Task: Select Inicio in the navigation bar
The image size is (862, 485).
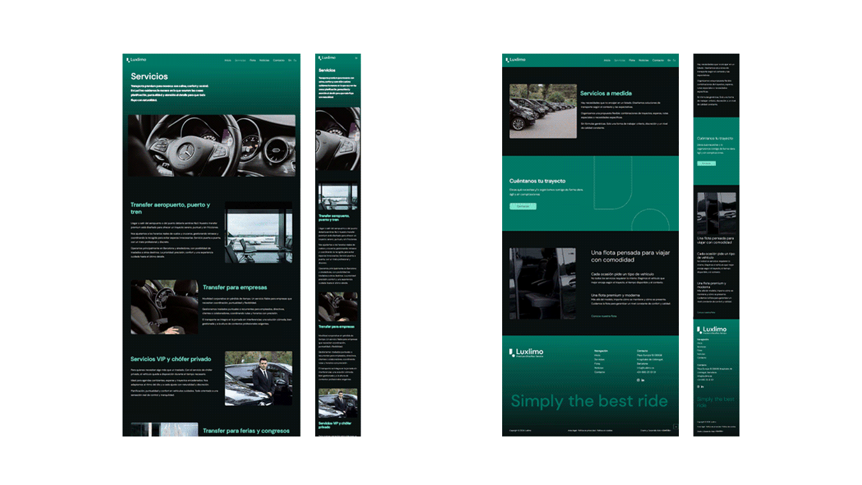Action: pyautogui.click(x=607, y=59)
